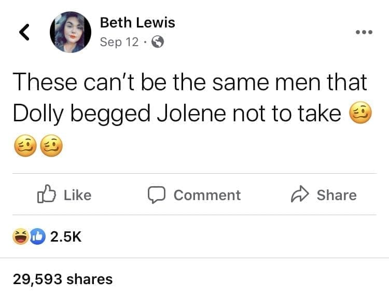Click the last woozy emoji on the second emoji row
This screenshot has height=295, width=389.
pyautogui.click(x=51, y=146)
